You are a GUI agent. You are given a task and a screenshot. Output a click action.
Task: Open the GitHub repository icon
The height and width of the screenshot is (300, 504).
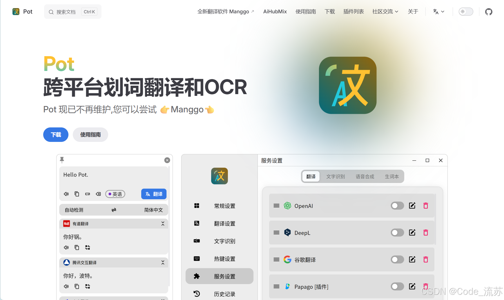pos(489,12)
